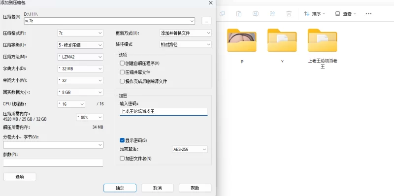Click the 选项 options button
394x196 pixels.
pos(20,177)
